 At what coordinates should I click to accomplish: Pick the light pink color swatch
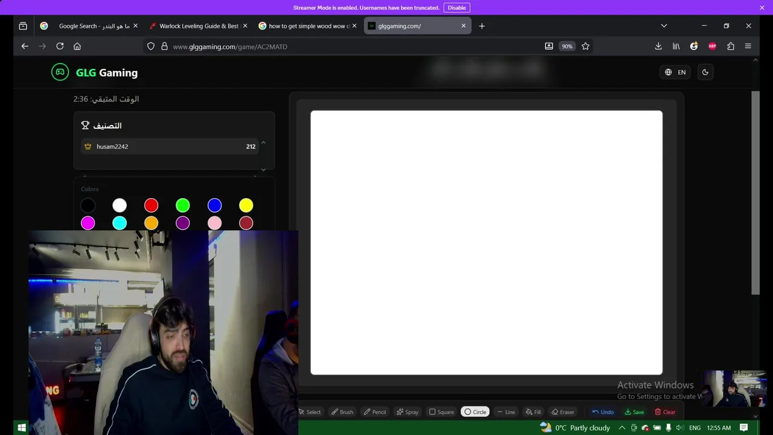pos(214,223)
